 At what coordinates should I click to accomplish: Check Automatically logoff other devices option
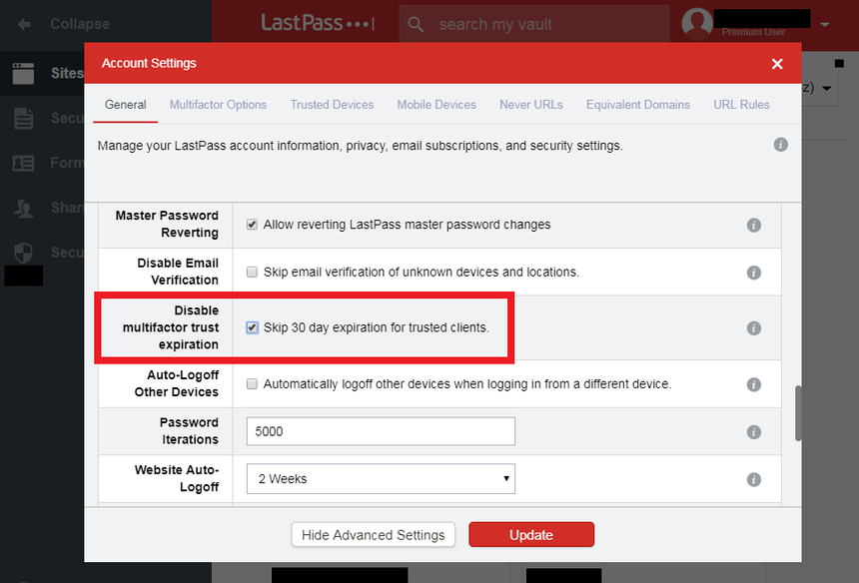[x=253, y=383]
